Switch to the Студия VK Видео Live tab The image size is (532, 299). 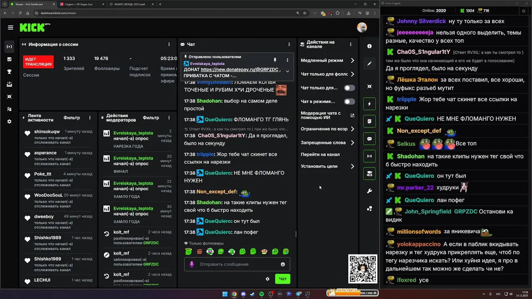pos(81,4)
